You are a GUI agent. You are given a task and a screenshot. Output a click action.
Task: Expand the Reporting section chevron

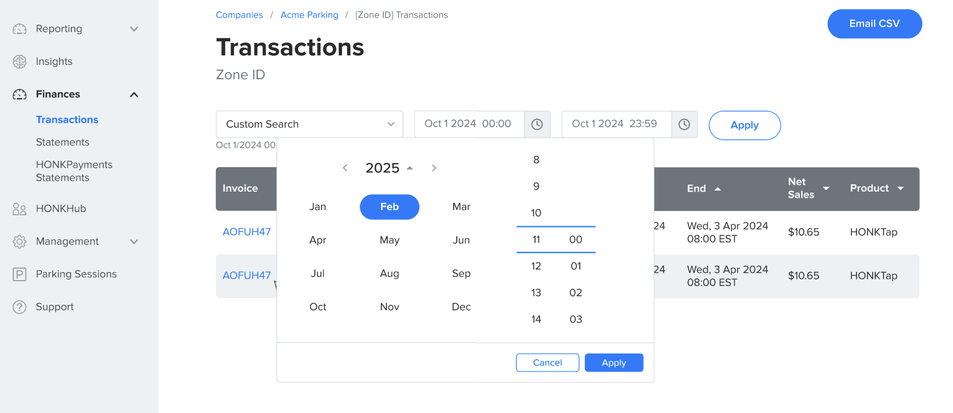(x=134, y=29)
